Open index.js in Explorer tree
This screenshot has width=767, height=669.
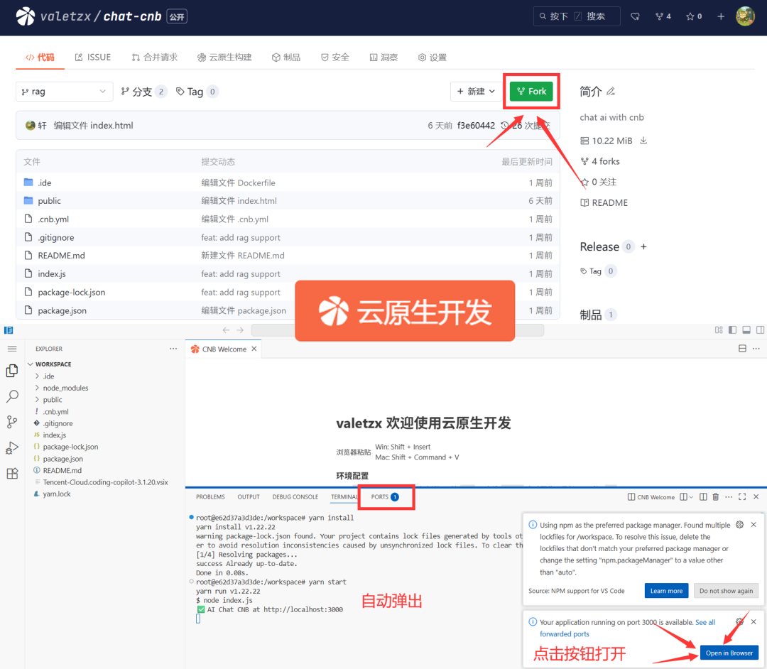point(54,435)
